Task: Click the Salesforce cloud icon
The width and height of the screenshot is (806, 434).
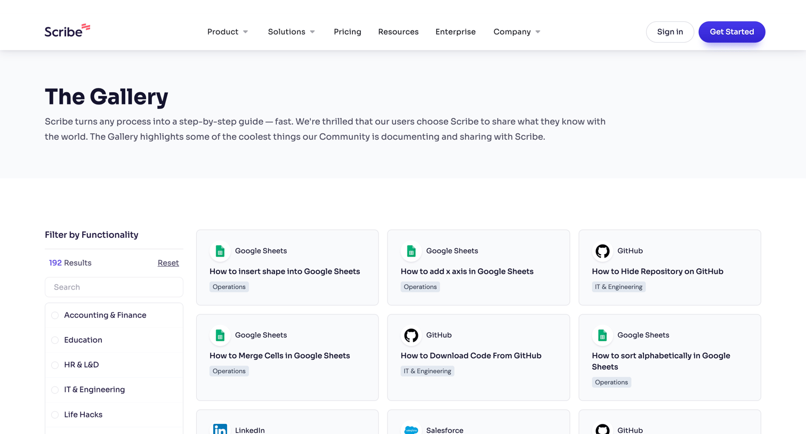Action: [x=411, y=429]
